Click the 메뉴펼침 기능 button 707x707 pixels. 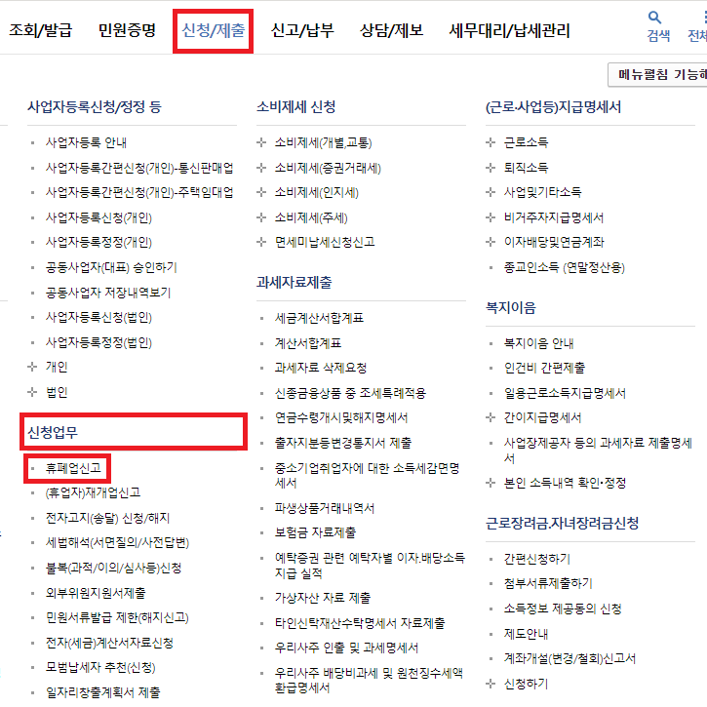point(658,75)
